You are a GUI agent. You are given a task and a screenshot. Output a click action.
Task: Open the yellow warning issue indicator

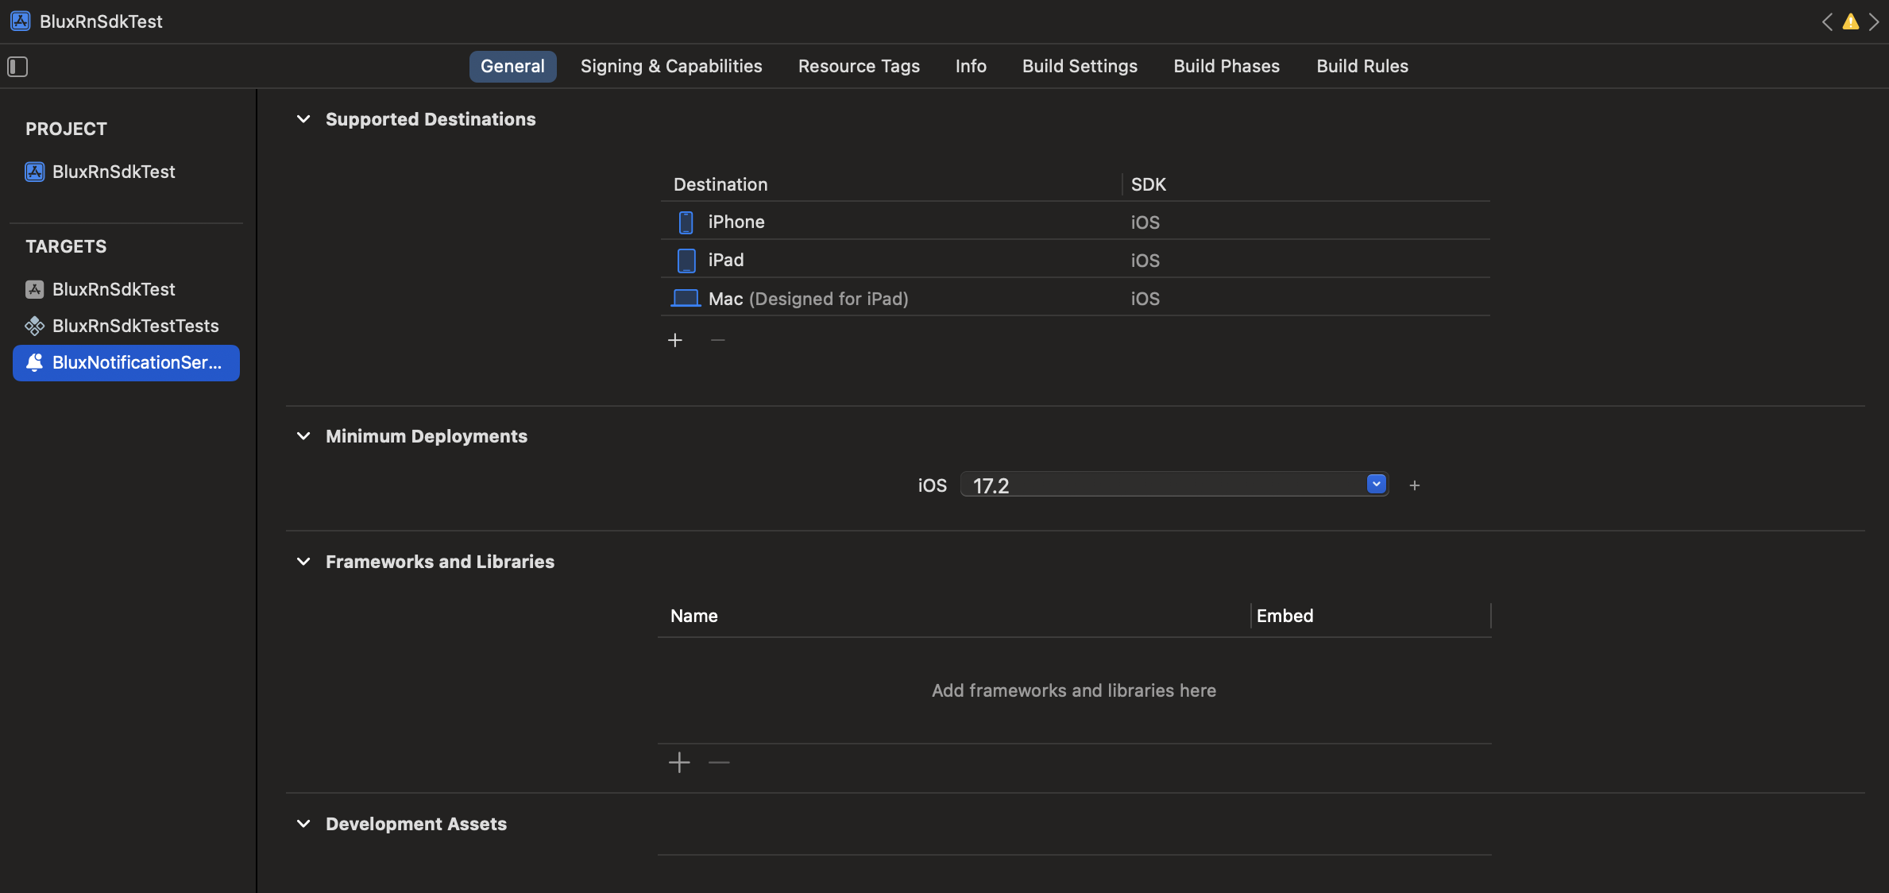pyautogui.click(x=1851, y=21)
